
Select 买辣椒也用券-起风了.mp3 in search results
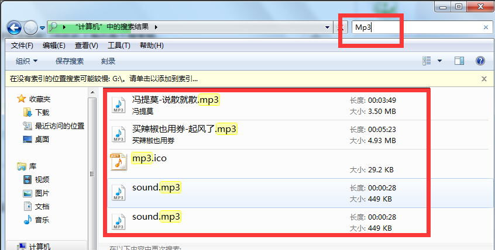coord(184,129)
